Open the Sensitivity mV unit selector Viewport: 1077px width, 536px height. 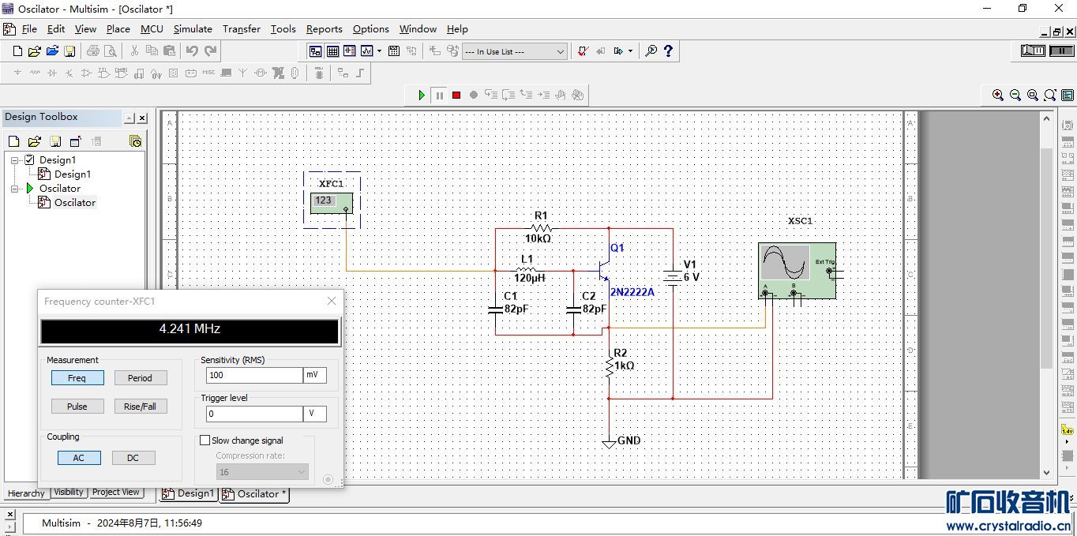click(x=314, y=375)
